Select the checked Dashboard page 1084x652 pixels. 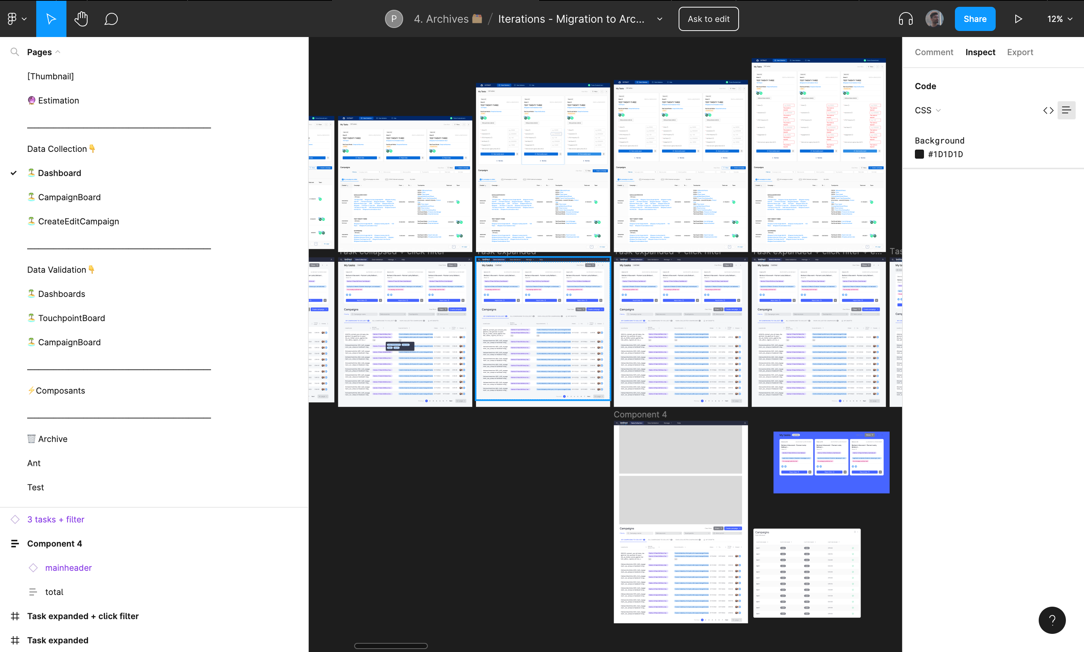(59, 173)
